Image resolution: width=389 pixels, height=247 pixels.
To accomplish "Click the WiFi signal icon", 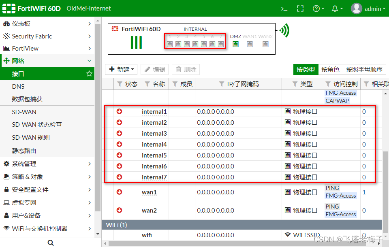I will tap(284, 30).
